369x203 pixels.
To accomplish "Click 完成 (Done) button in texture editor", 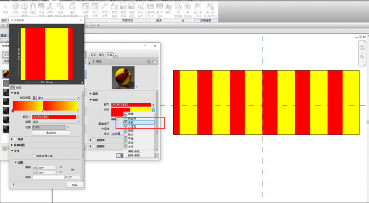I will [75, 185].
